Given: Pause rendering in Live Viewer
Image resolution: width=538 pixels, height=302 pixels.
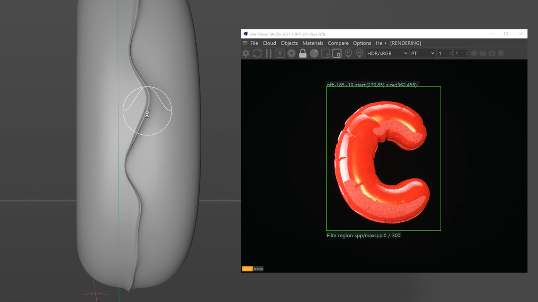Looking at the screenshot, I should coord(269,53).
